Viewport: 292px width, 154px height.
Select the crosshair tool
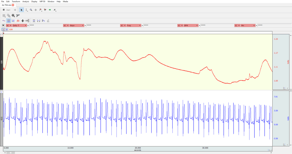36,10
